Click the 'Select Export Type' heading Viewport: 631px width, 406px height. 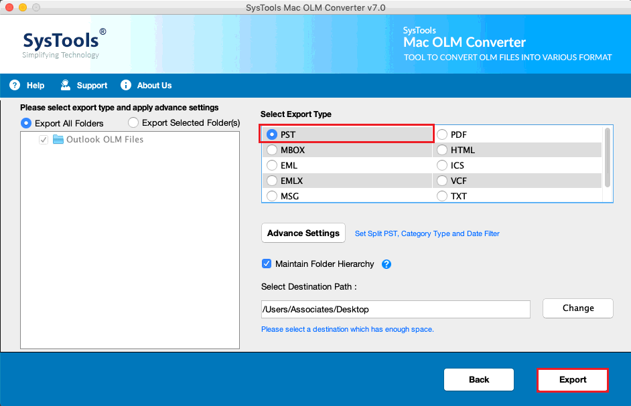tap(296, 114)
